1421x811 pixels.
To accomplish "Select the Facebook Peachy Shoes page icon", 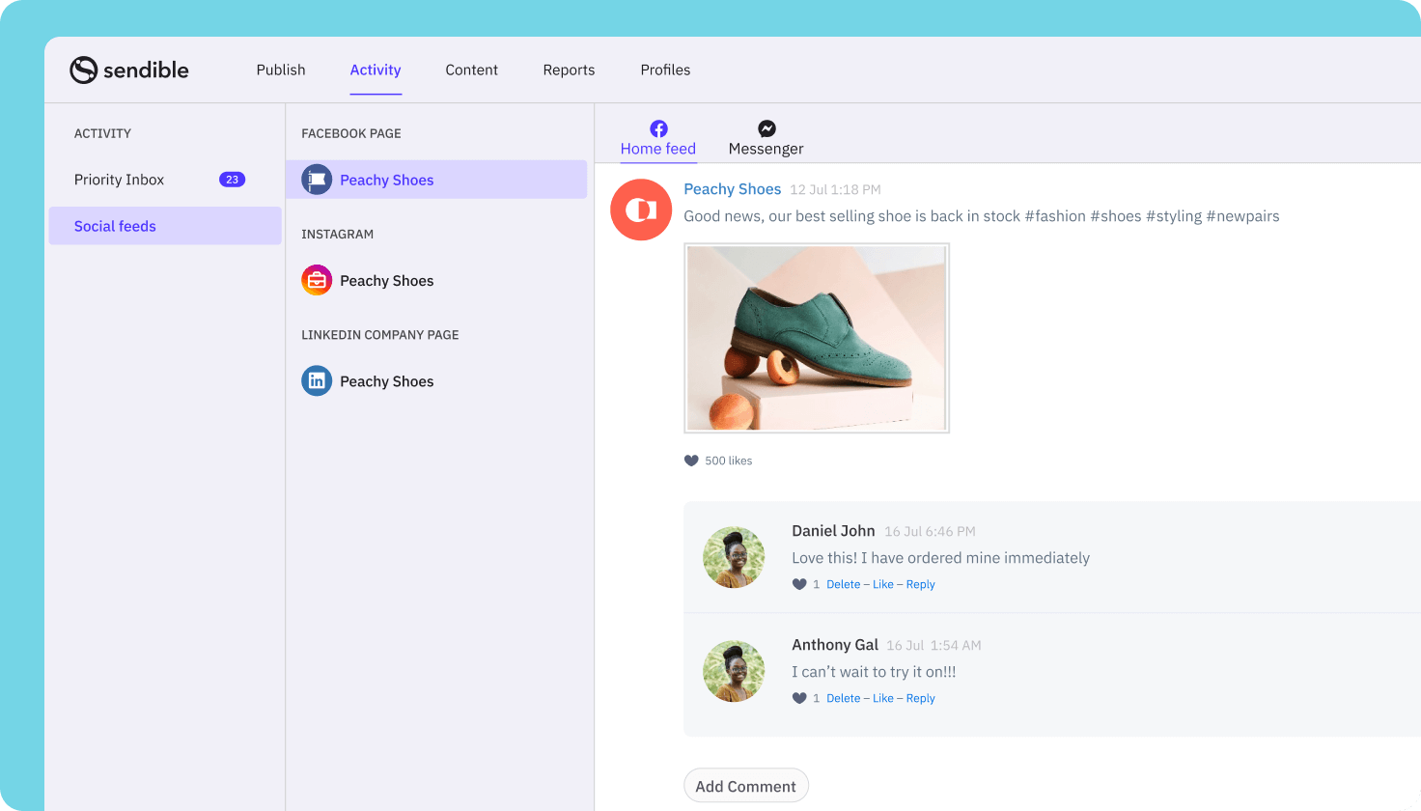I will tap(316, 179).
